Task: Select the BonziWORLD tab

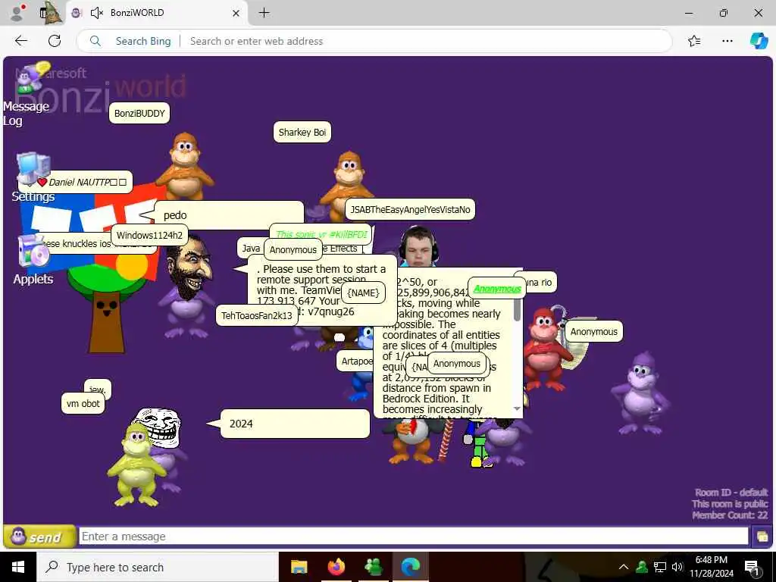Action: coord(156,13)
